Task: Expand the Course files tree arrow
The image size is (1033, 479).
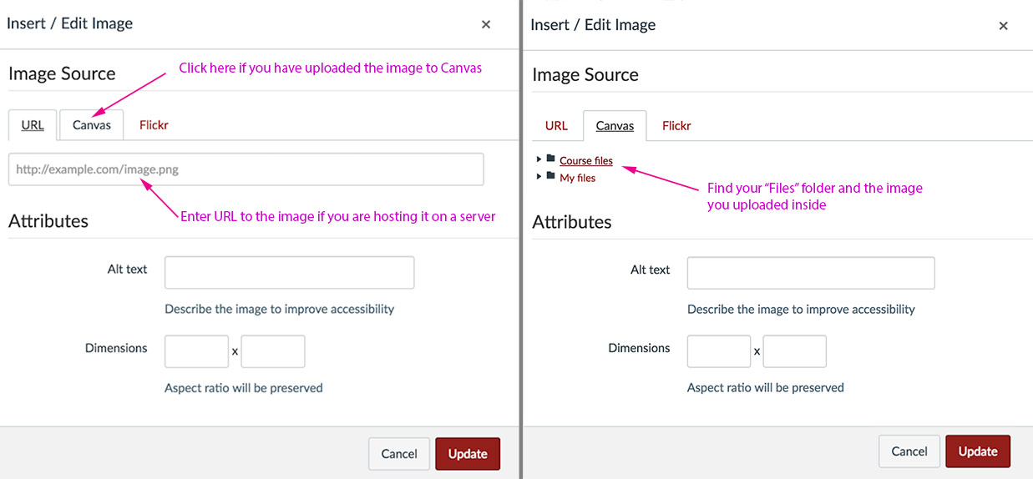Action: click(539, 159)
